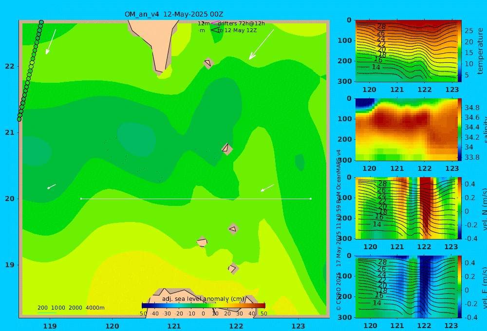Click the red northward core in vel. N panel
Viewport: 487px width, 331px height.
point(427,202)
